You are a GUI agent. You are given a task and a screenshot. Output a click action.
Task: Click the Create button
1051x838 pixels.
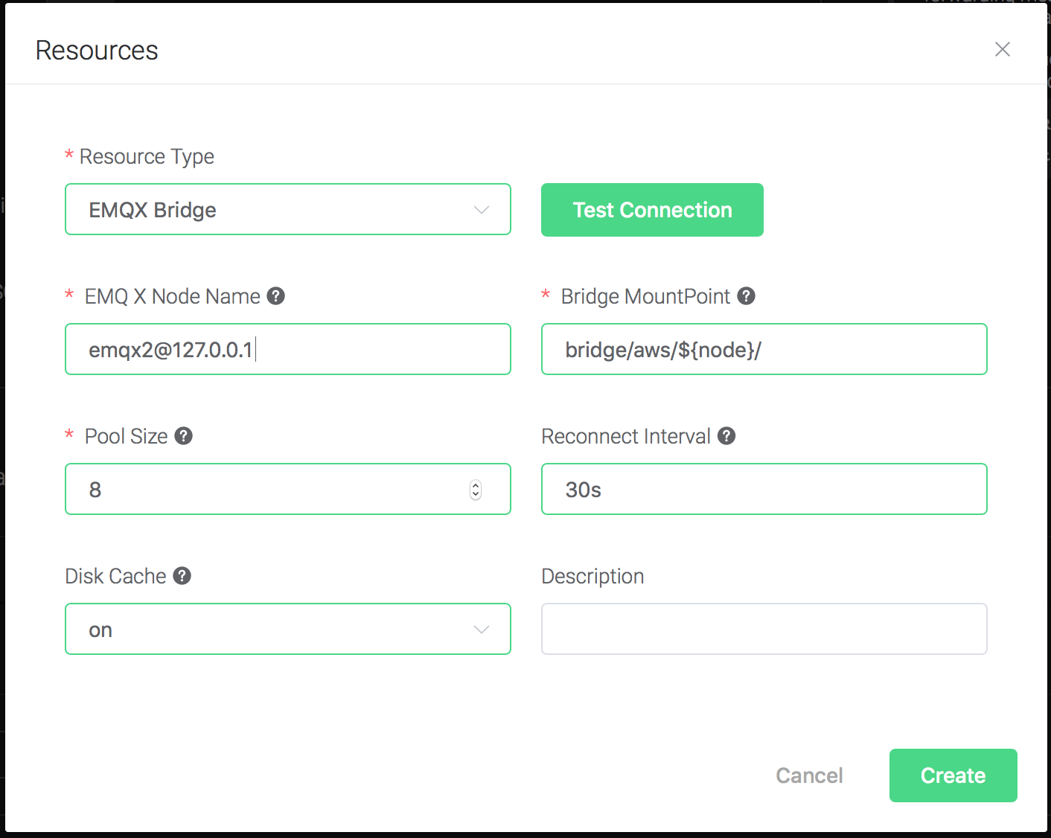coord(953,775)
